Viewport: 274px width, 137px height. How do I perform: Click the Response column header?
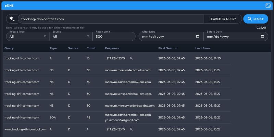112,48
